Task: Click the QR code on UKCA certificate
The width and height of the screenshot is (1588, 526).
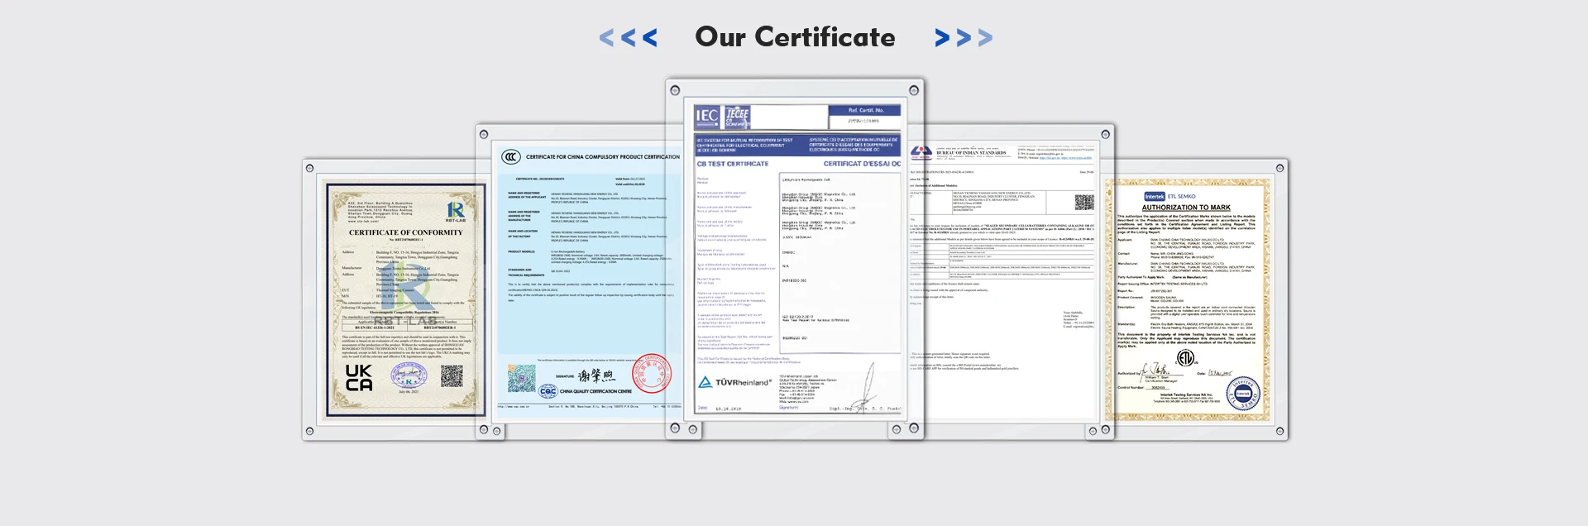Action: pyautogui.click(x=452, y=376)
